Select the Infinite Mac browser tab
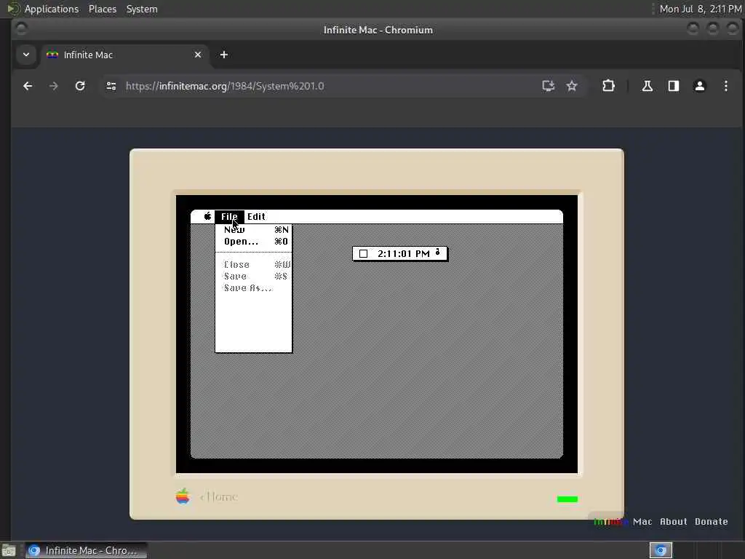 (124, 55)
